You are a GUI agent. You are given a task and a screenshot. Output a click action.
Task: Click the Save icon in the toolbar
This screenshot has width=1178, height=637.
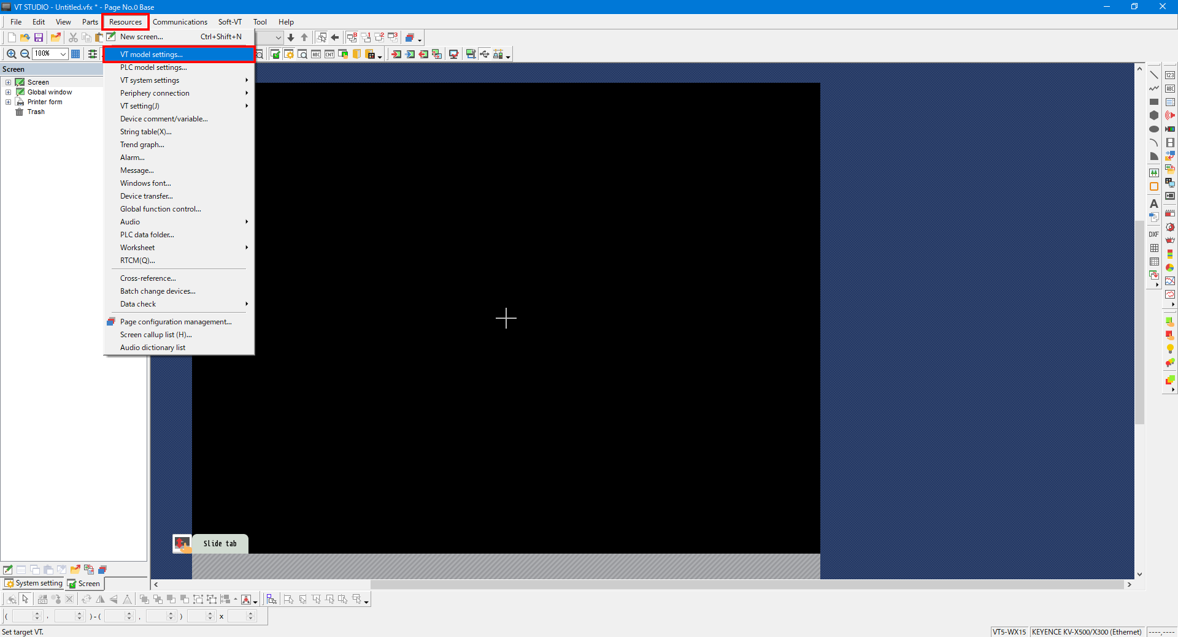[x=39, y=37]
